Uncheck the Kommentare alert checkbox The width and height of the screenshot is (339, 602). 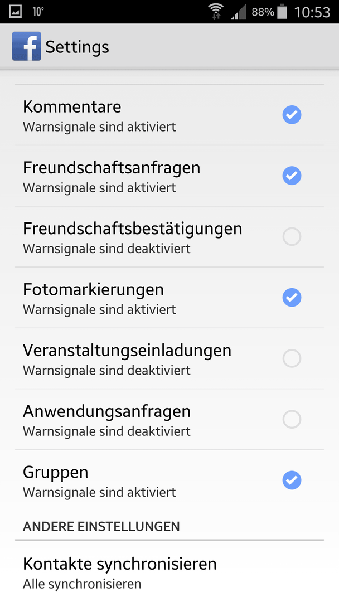pos(292,115)
